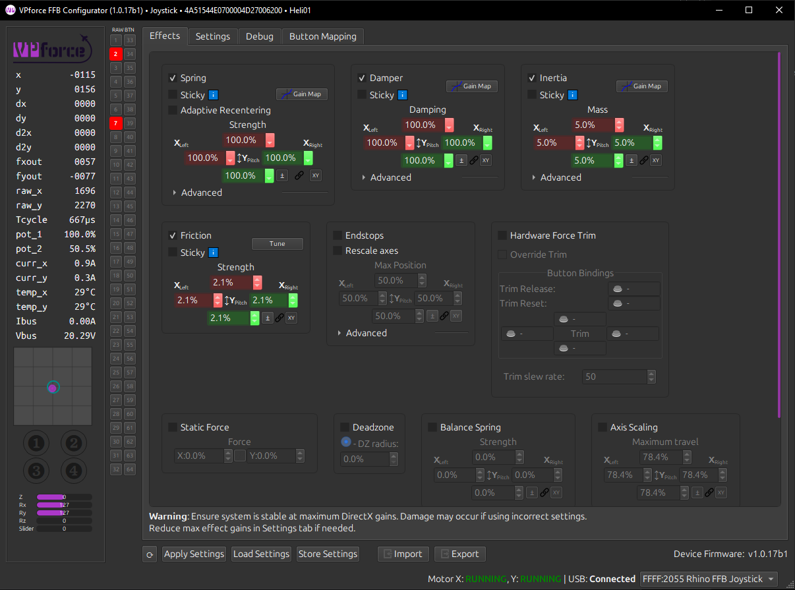The height and width of the screenshot is (590, 795).
Task: Uncheck the Inertia effect
Action: tap(532, 78)
